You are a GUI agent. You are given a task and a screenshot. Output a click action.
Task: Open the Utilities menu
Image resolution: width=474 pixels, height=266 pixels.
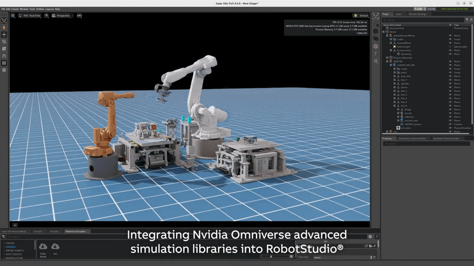point(40,9)
